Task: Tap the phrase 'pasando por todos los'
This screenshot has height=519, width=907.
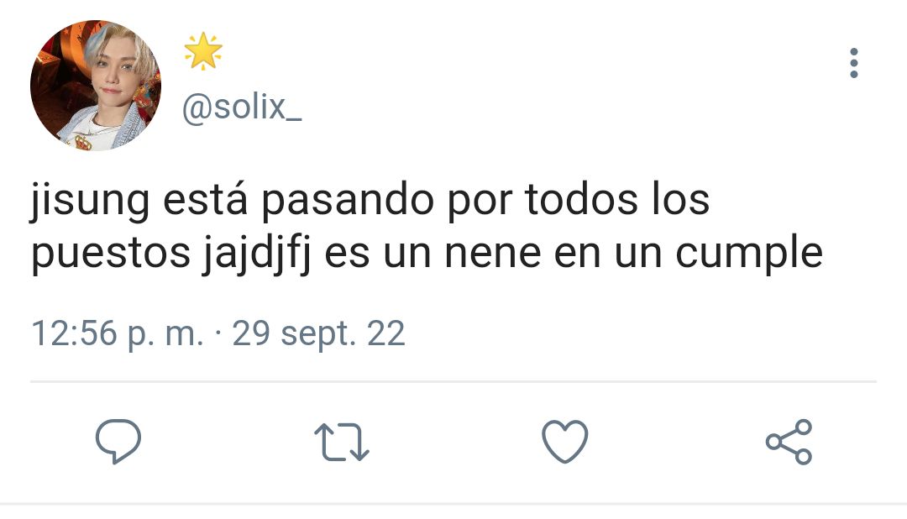Action: (x=485, y=201)
